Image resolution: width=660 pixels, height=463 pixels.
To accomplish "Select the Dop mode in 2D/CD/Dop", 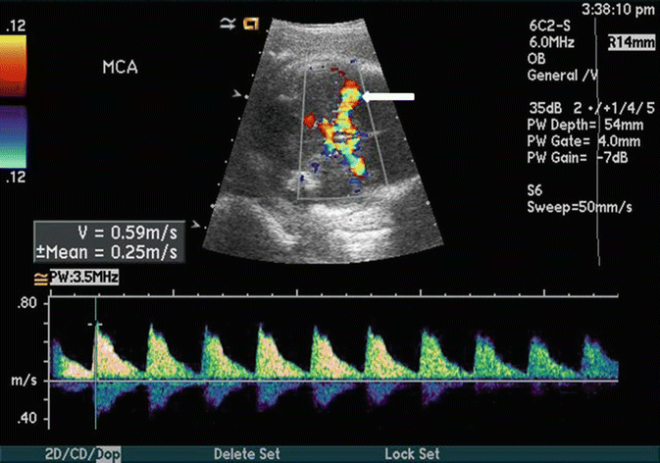I will tap(108, 454).
